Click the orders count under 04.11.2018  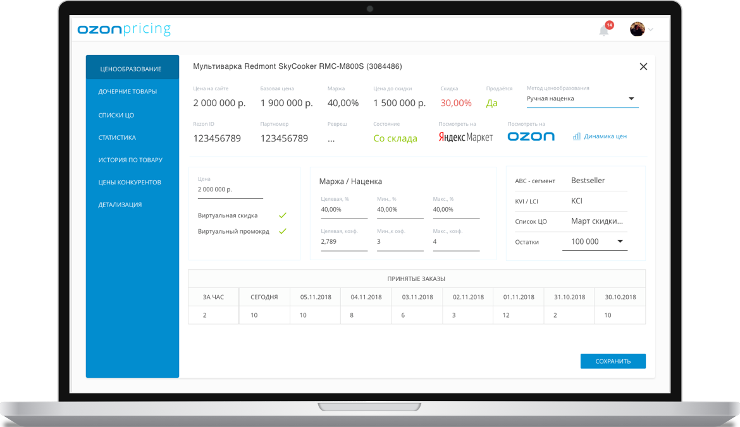(352, 315)
